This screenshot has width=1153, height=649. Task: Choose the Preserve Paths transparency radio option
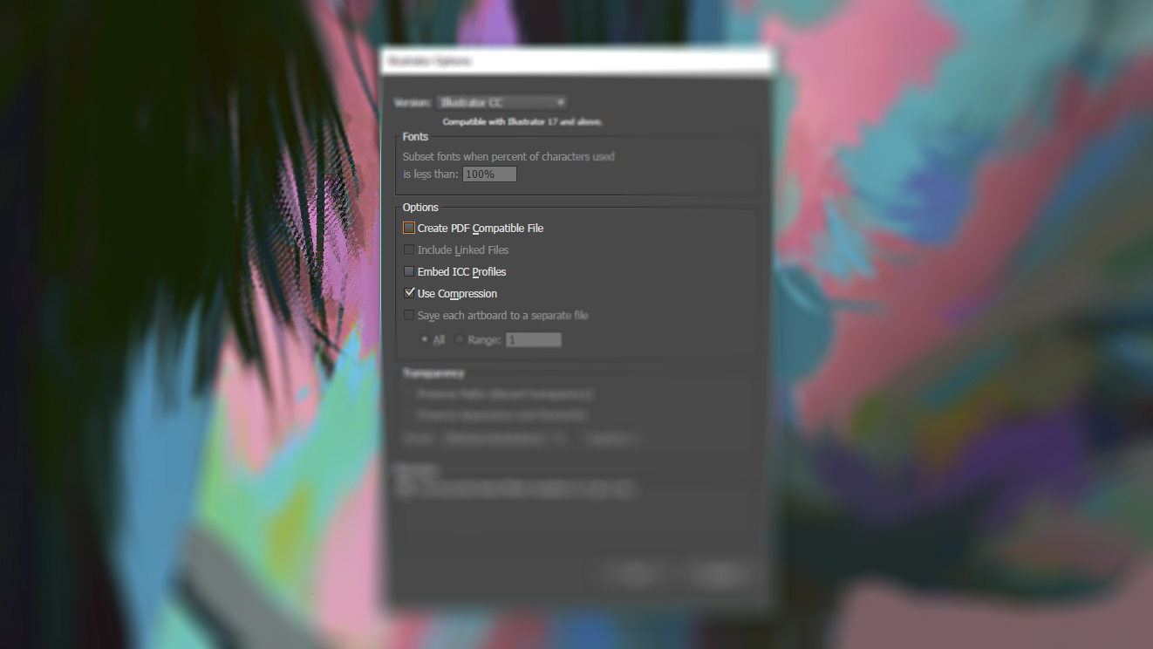pyautogui.click(x=410, y=394)
